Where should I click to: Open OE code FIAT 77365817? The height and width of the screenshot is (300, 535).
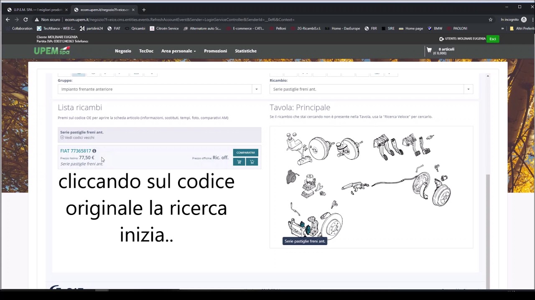click(76, 151)
